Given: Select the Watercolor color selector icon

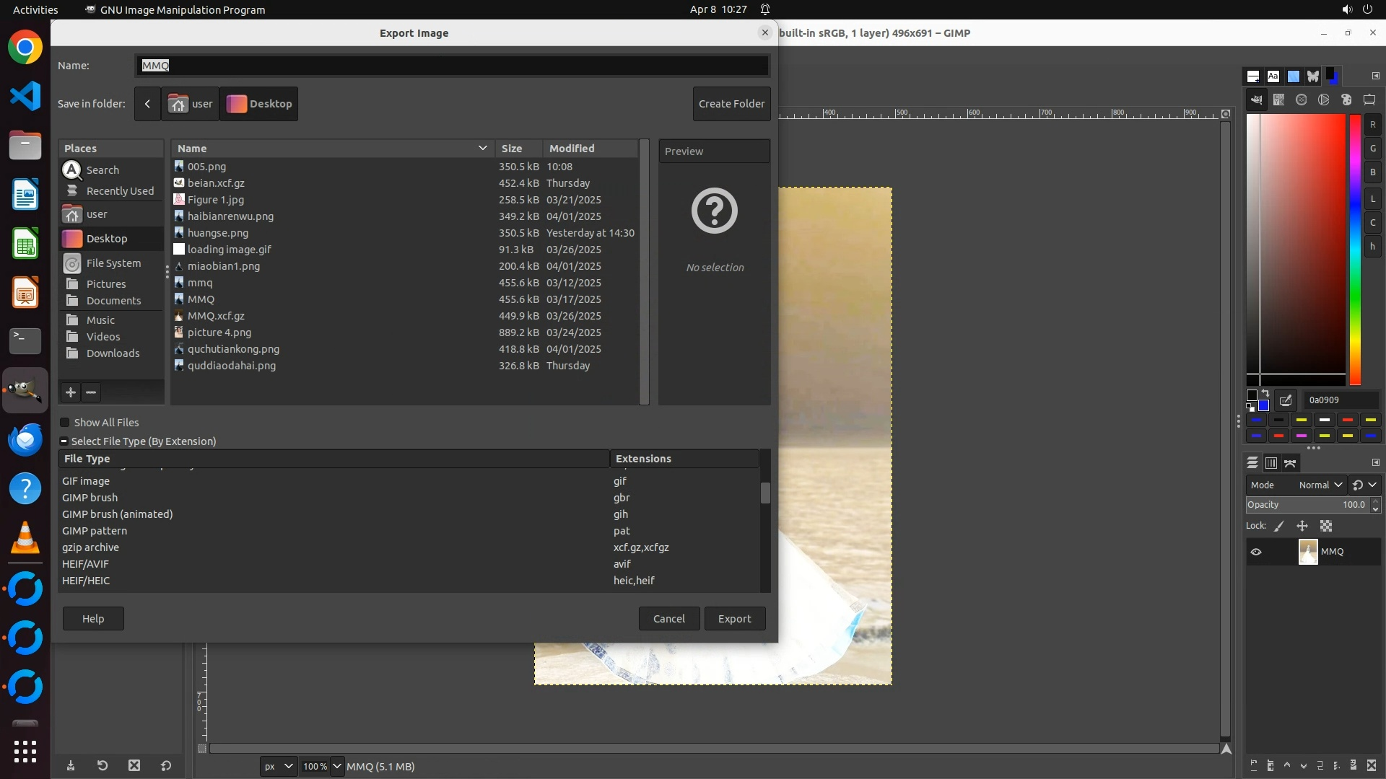Looking at the screenshot, I should coord(1302,100).
